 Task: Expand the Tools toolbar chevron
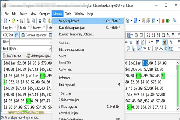[28, 27]
